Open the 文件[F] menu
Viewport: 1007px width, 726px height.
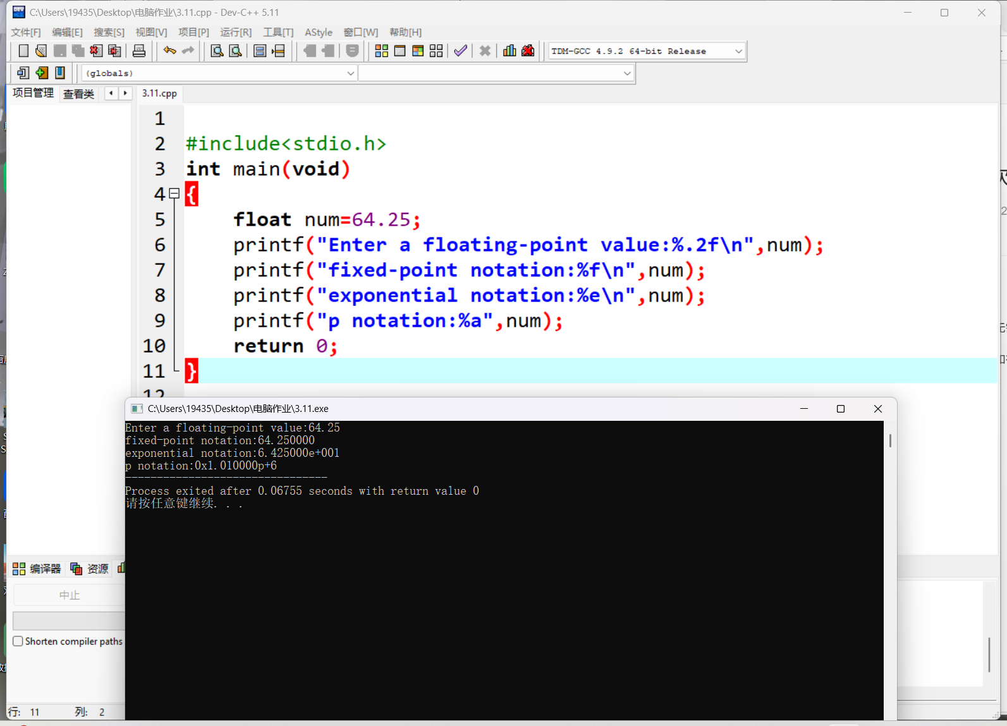tap(26, 32)
